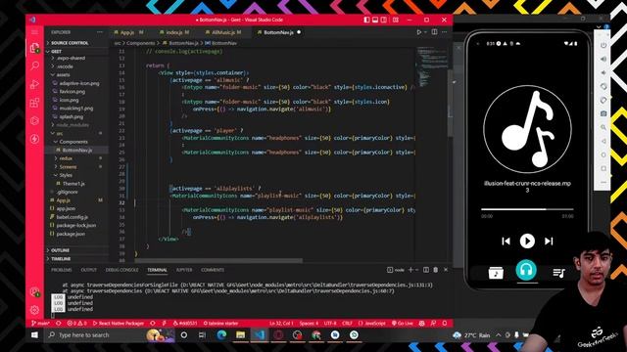The width and height of the screenshot is (627, 352).
Task: Play the song in the phone app
Action: [x=527, y=242]
